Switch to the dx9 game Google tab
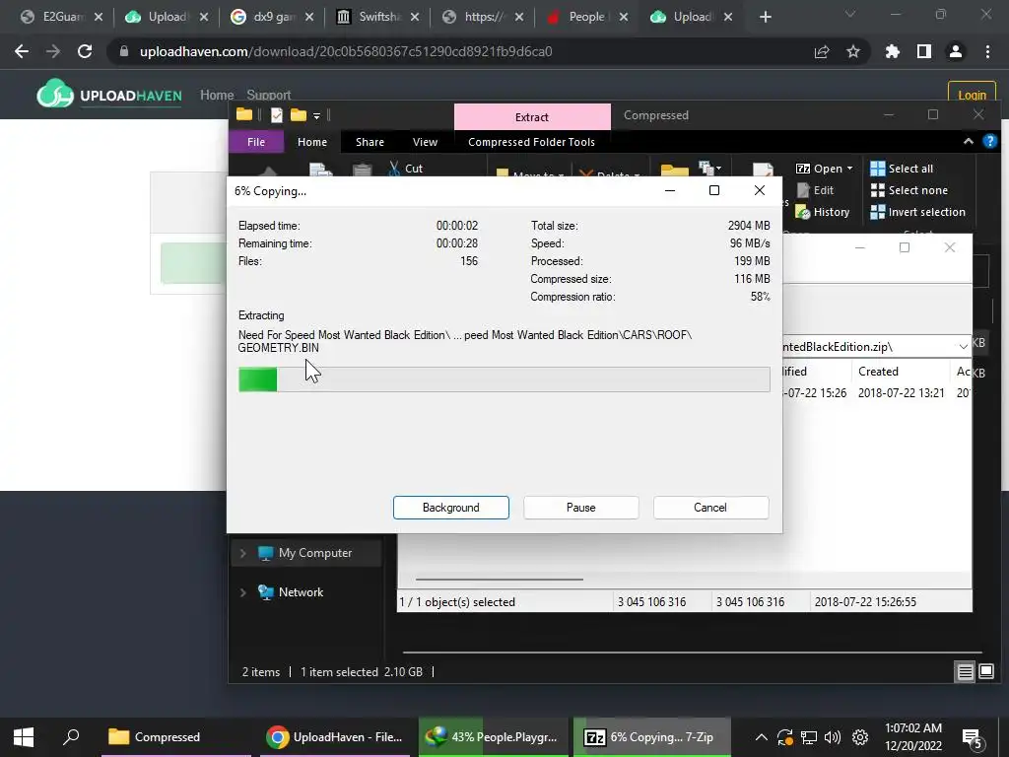Viewport: 1009px width, 757px height. coord(270,17)
